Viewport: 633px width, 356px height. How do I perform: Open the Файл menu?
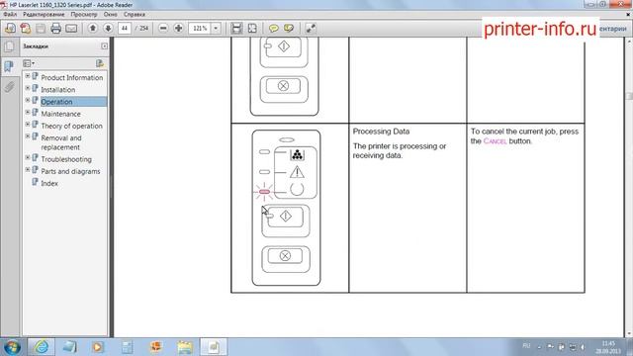(x=10, y=15)
